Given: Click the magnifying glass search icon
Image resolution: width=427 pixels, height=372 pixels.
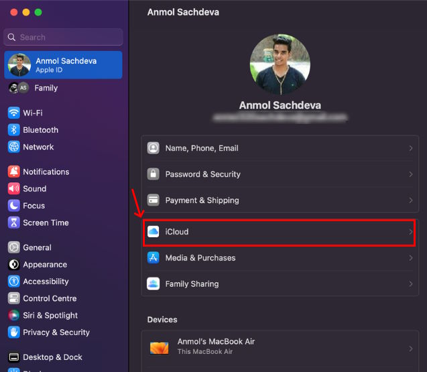Looking at the screenshot, I should pos(11,37).
